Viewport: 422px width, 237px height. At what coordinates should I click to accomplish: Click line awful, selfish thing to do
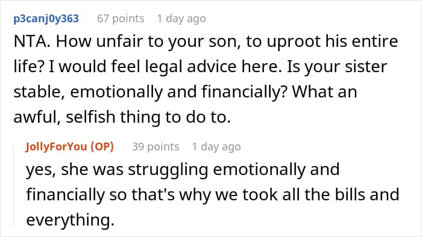click(122, 117)
